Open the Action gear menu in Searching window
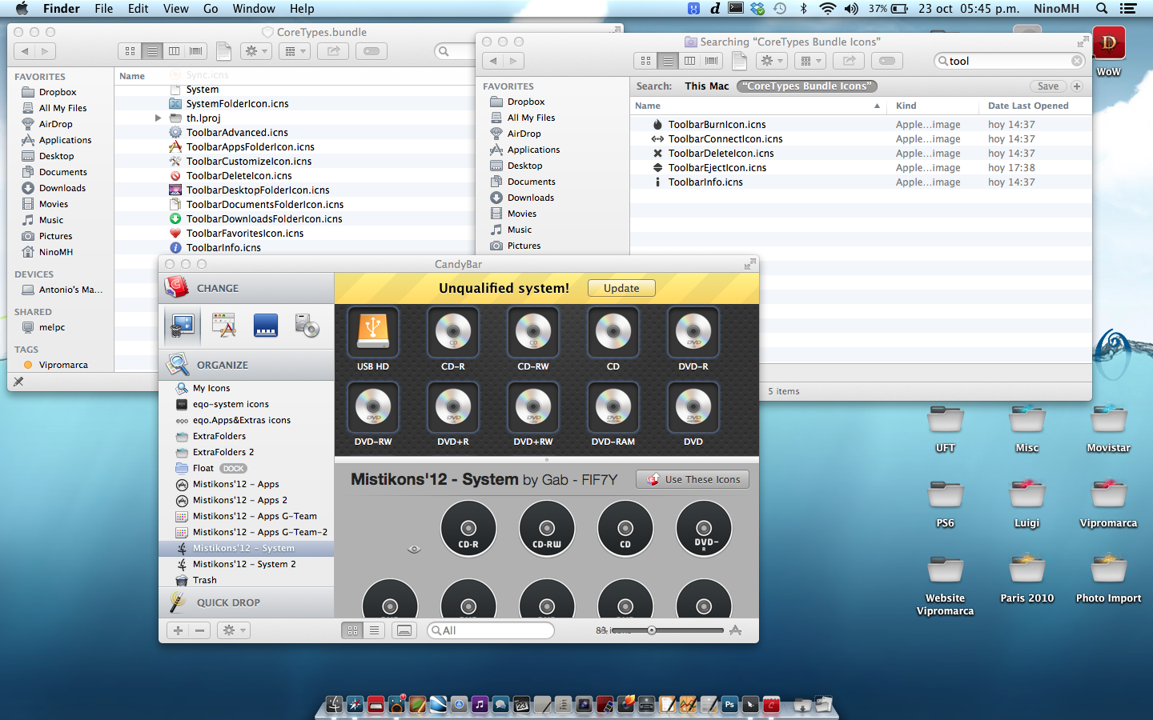Image resolution: width=1153 pixels, height=720 pixels. tap(772, 61)
